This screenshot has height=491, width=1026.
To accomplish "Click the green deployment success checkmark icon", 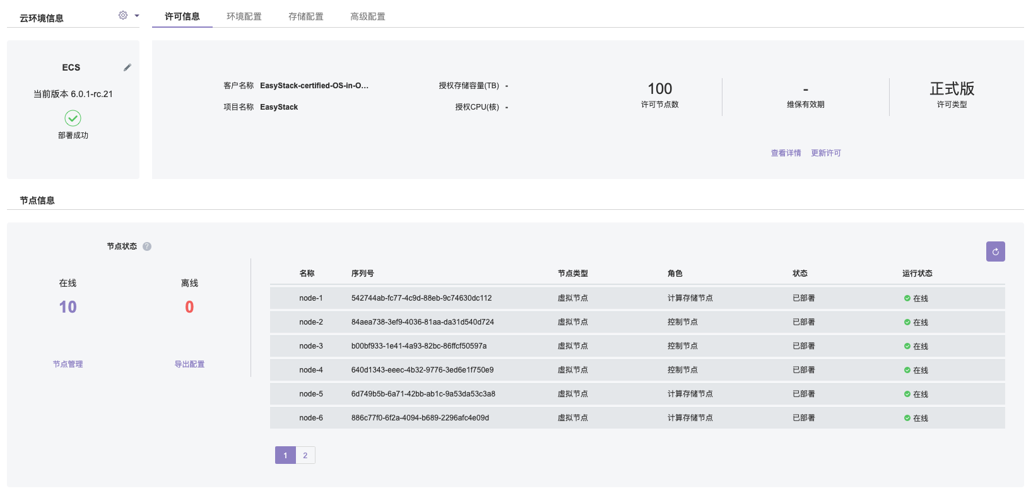I will click(73, 118).
